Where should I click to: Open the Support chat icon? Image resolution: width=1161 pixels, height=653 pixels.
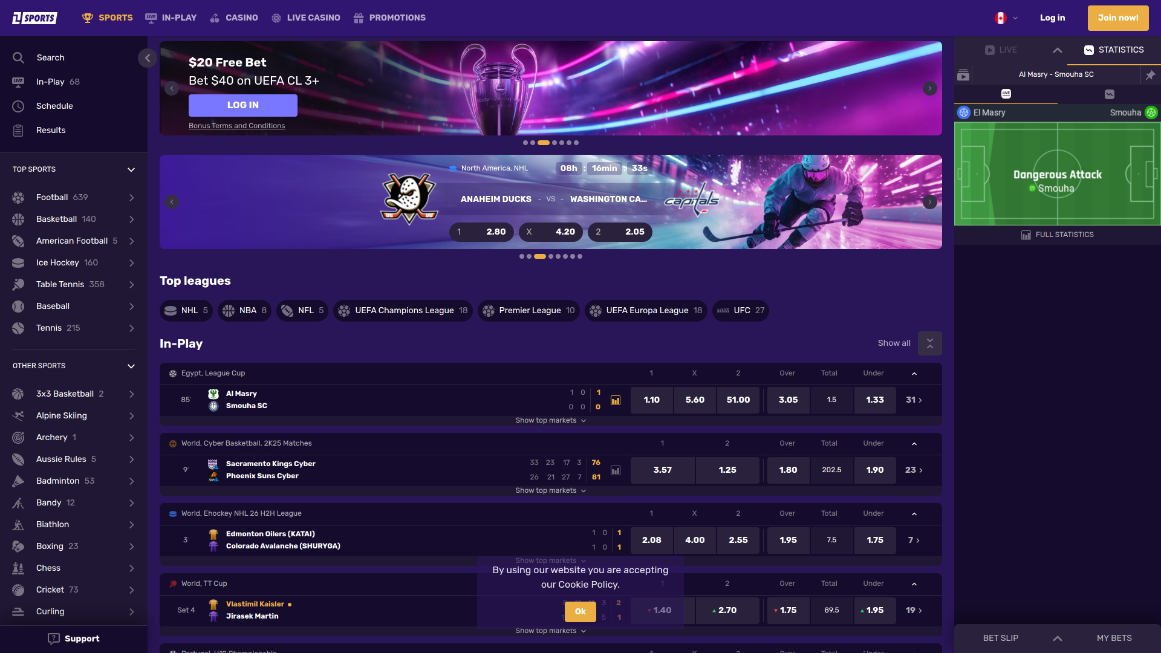[54, 639]
